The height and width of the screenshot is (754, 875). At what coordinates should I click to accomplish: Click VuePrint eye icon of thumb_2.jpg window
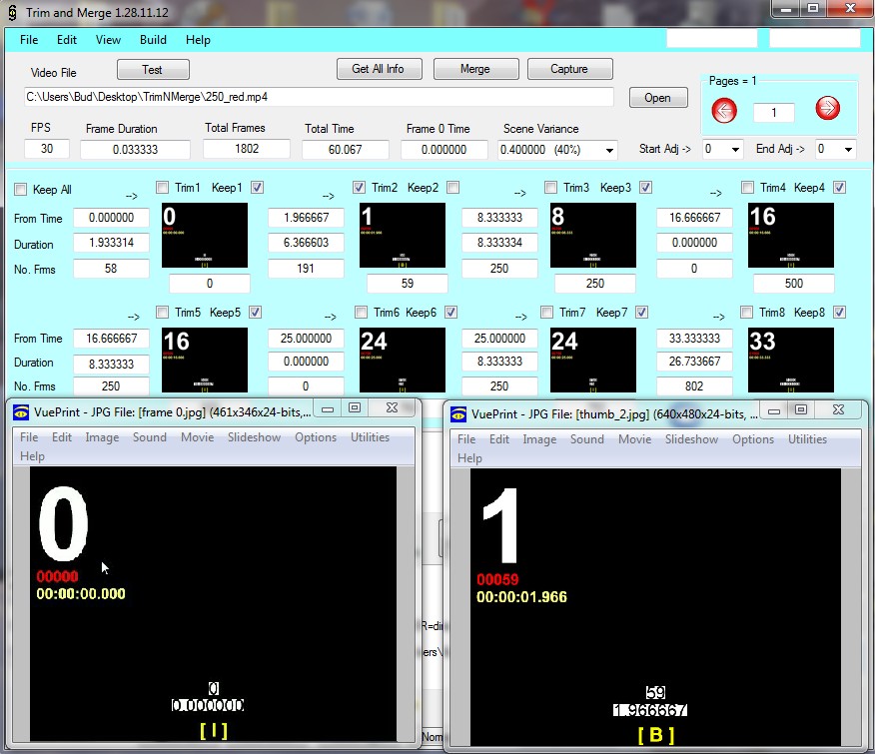pos(458,414)
